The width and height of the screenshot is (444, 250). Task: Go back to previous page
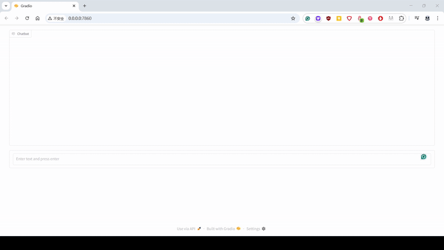pyautogui.click(x=7, y=18)
